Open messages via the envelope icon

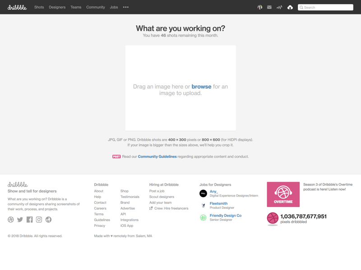pyautogui.click(x=269, y=7)
